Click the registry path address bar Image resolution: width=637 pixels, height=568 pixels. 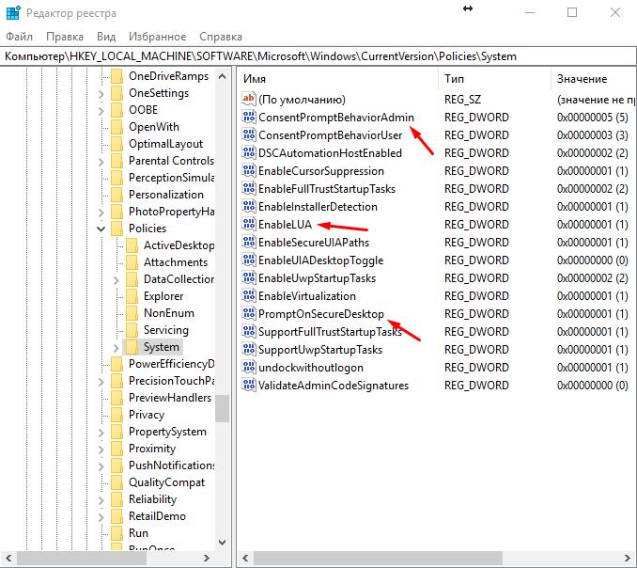[318, 56]
